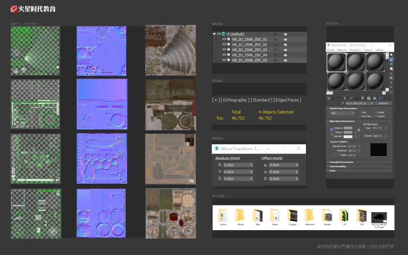Click the right arrow of sample slots scrollbar
Image resolution: width=408 pixels, height=255 pixels.
coord(384,93)
